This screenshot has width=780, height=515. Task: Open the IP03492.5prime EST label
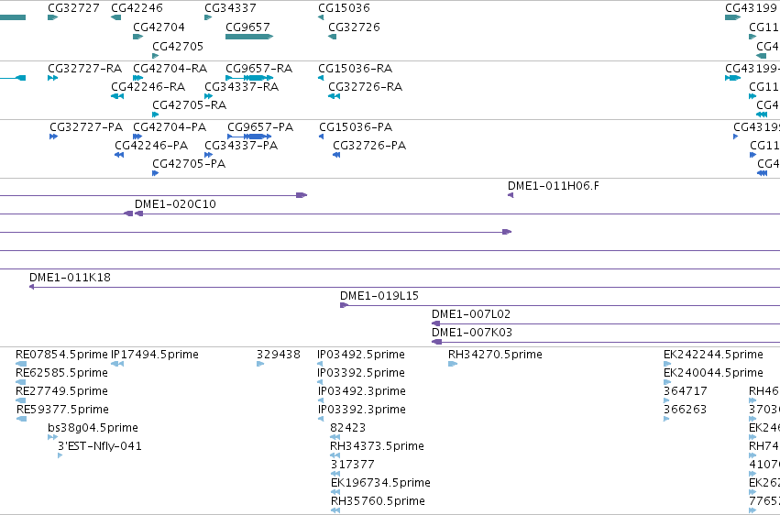(x=360, y=355)
